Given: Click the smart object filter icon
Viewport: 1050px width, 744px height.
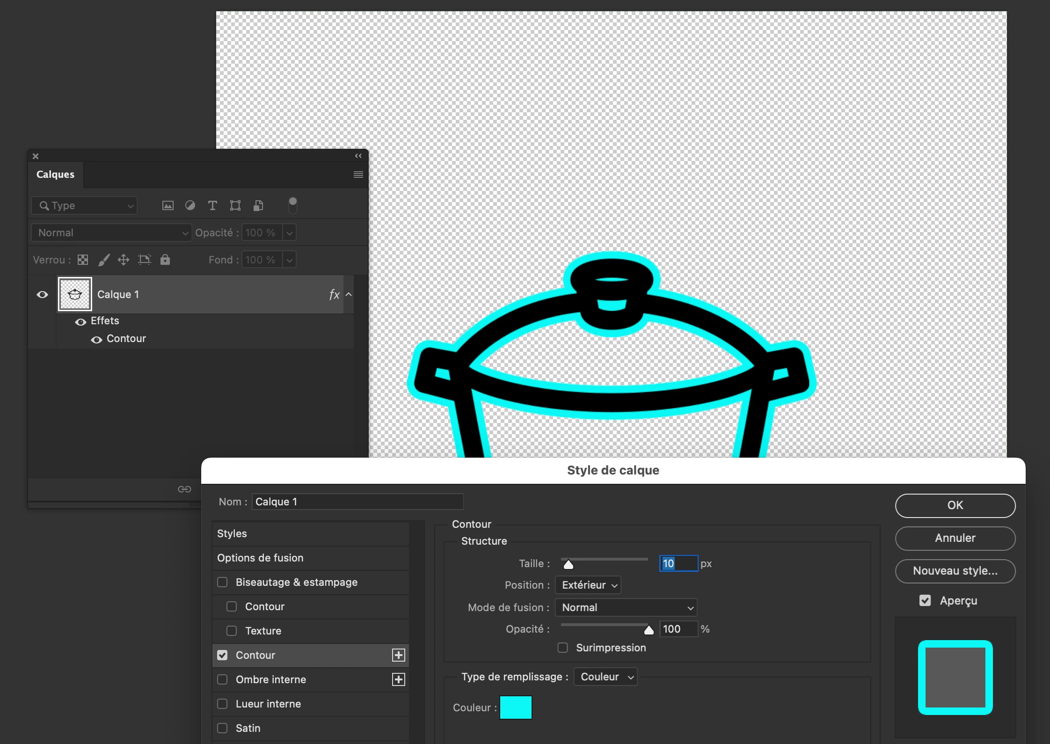Looking at the screenshot, I should click(258, 205).
